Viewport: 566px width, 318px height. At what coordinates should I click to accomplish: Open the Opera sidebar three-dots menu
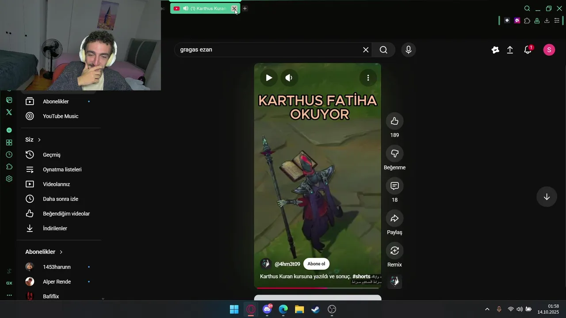tap(9, 295)
